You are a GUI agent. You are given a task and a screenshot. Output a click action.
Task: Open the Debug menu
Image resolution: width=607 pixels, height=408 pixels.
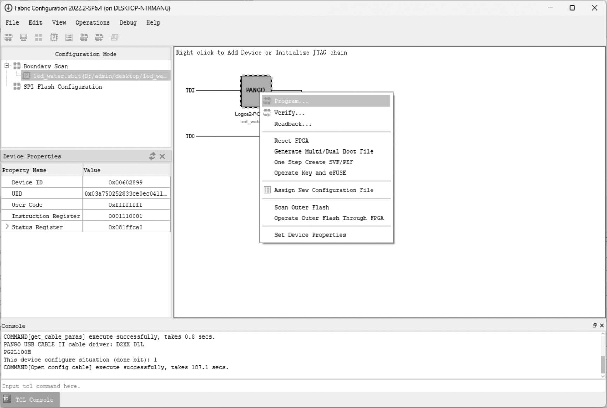click(128, 22)
